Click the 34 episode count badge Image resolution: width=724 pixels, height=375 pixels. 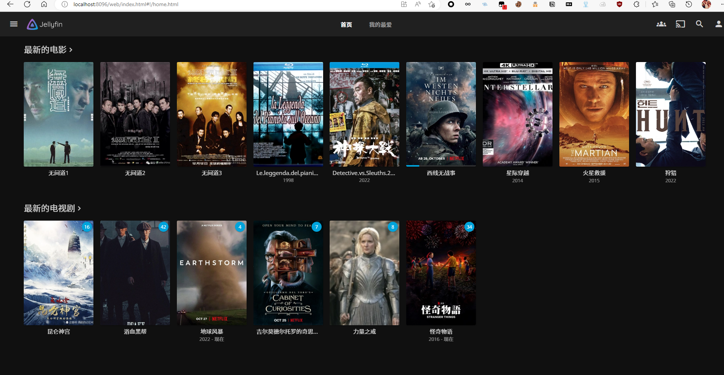[x=469, y=227]
